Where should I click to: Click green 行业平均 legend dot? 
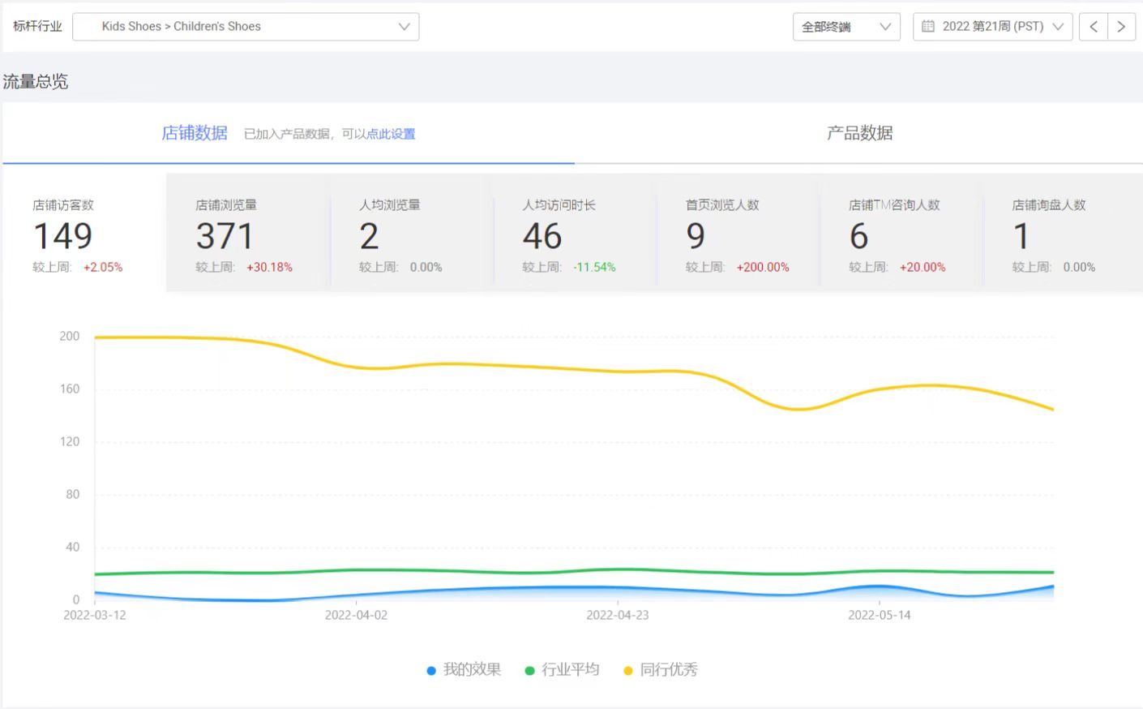529,671
